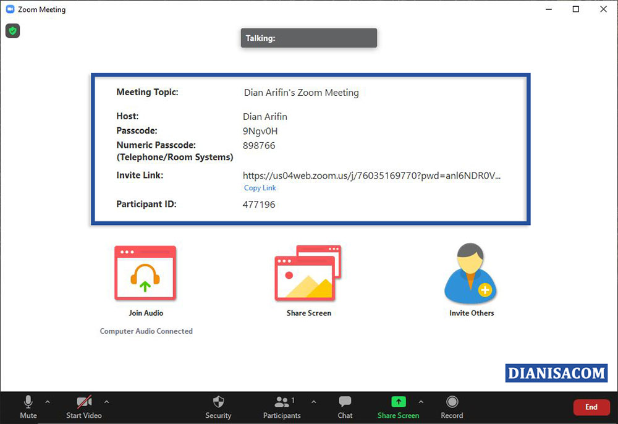Open share options arrow beside Share Screen
This screenshot has width=618, height=424.
(x=421, y=402)
